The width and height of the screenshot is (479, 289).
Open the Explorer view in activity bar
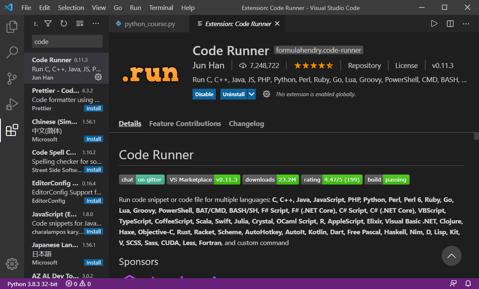point(12,27)
